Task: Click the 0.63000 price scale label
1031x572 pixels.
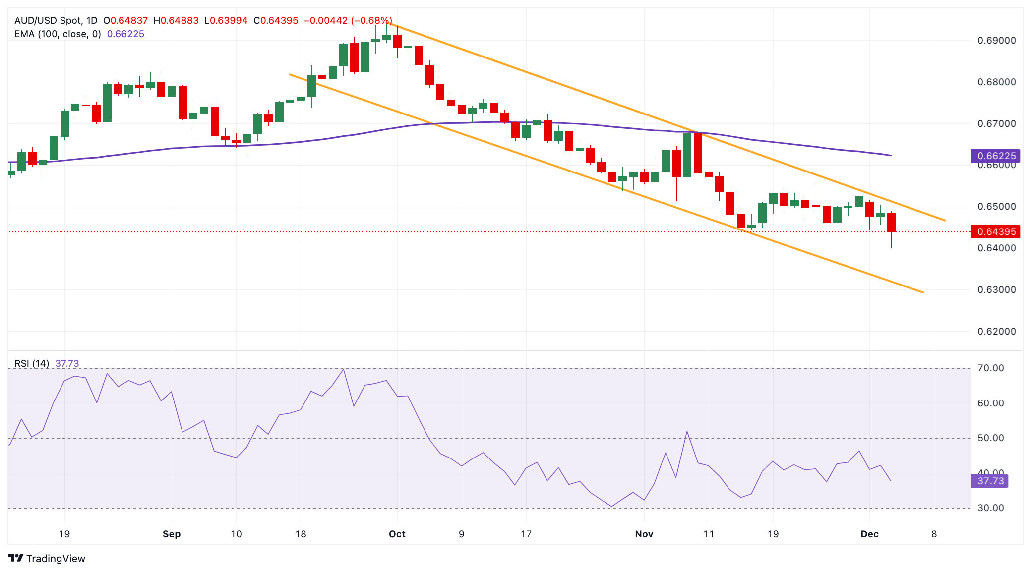Action: pyautogui.click(x=997, y=289)
